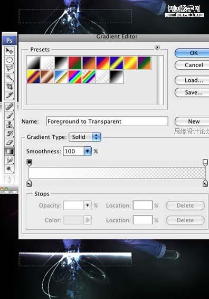
Task: Select the Smudge tool
Action: (x=9, y=160)
